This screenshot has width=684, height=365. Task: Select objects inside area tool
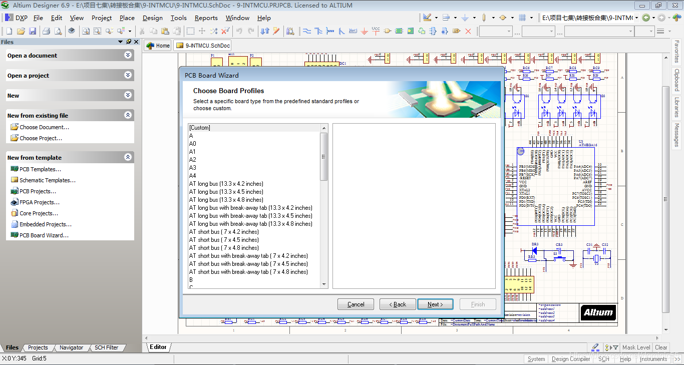(x=191, y=31)
